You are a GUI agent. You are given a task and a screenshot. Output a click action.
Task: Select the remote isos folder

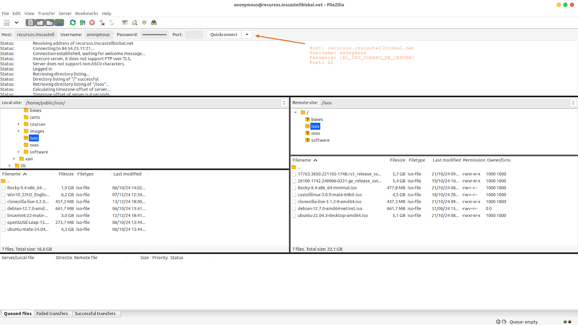coord(315,126)
